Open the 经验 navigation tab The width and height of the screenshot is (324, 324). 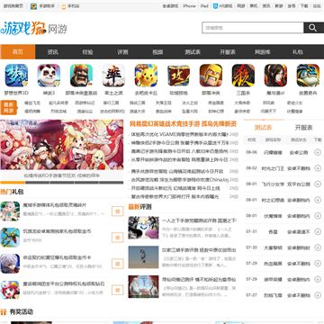click(87, 52)
